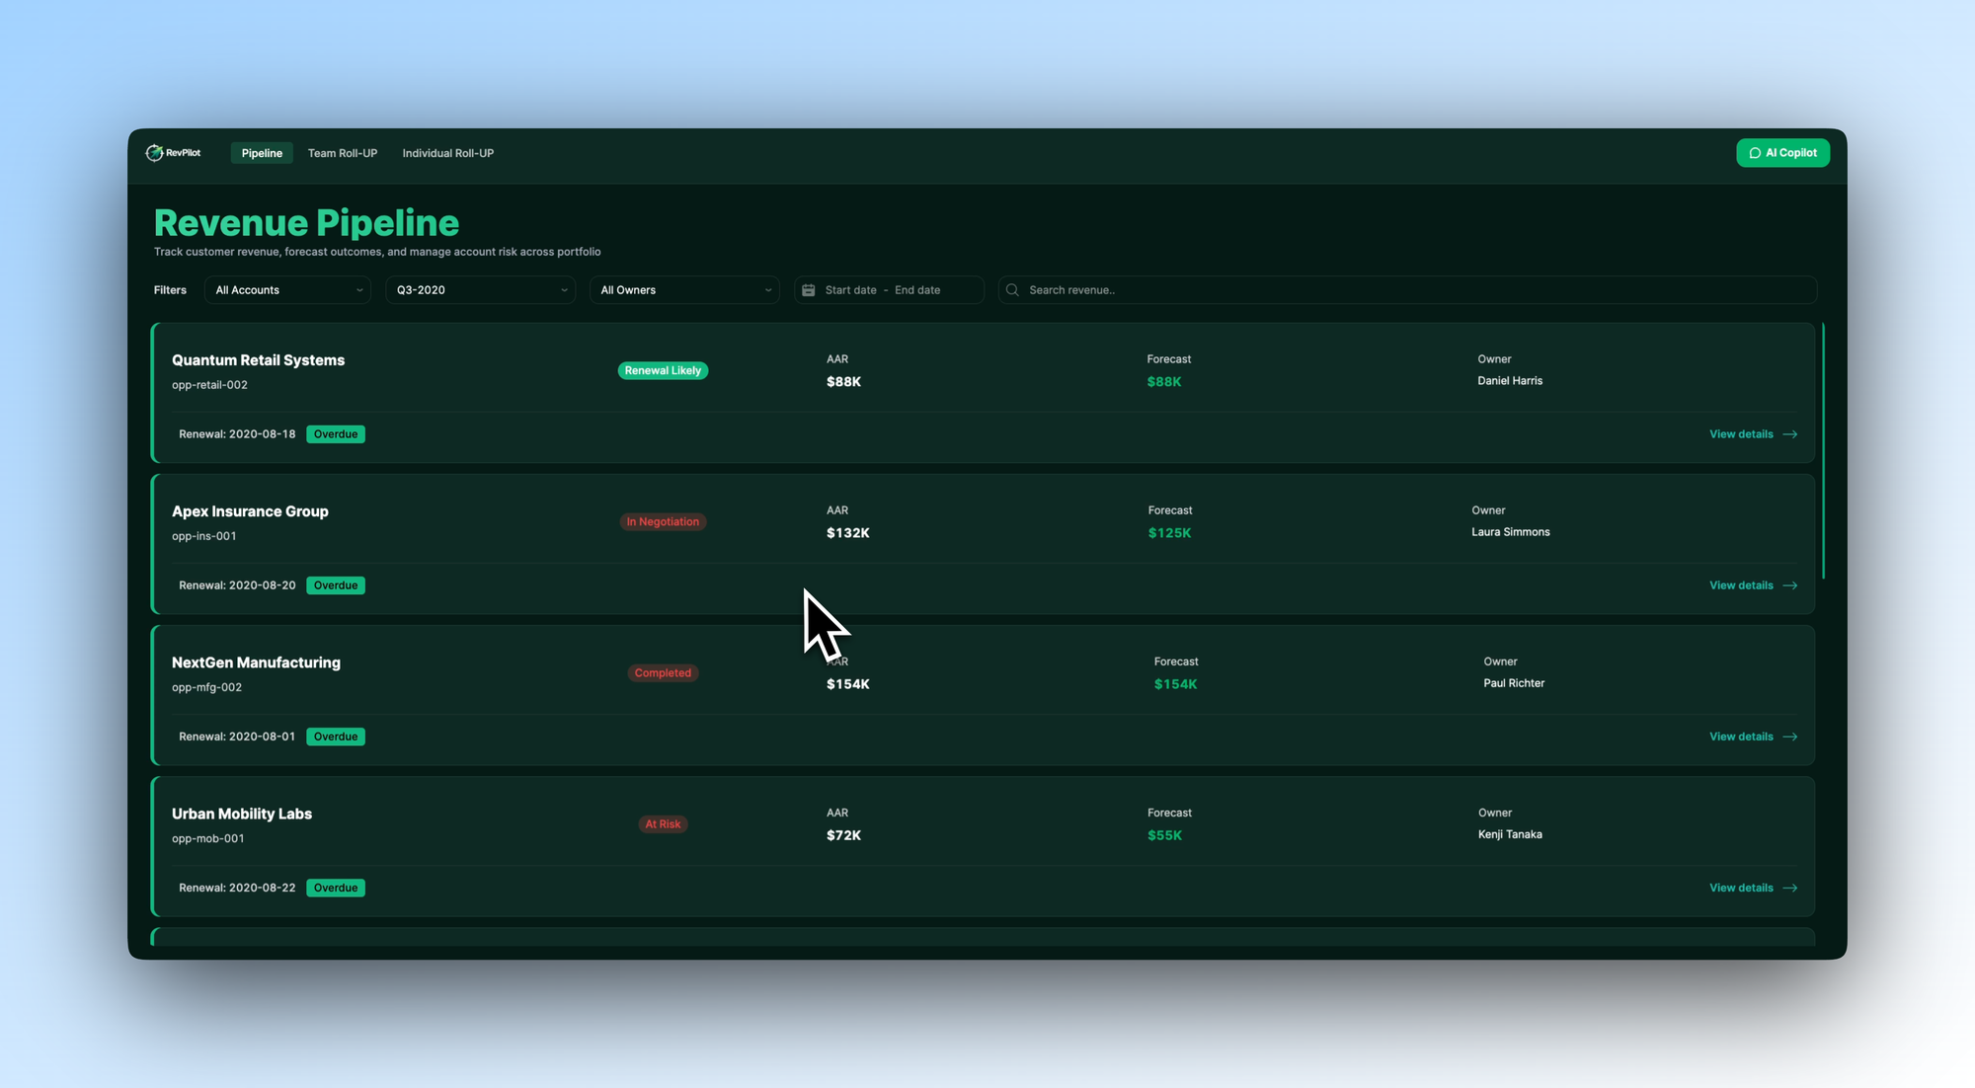Toggle the Renewal Likely badge on Quantum Retail

click(x=663, y=370)
